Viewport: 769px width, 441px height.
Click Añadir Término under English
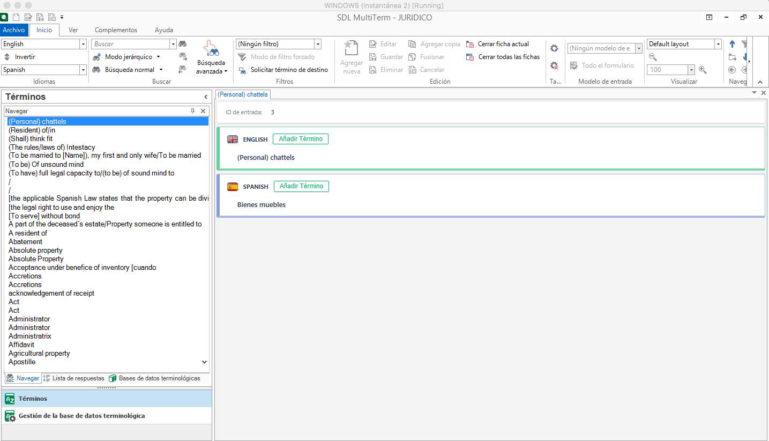[301, 139]
